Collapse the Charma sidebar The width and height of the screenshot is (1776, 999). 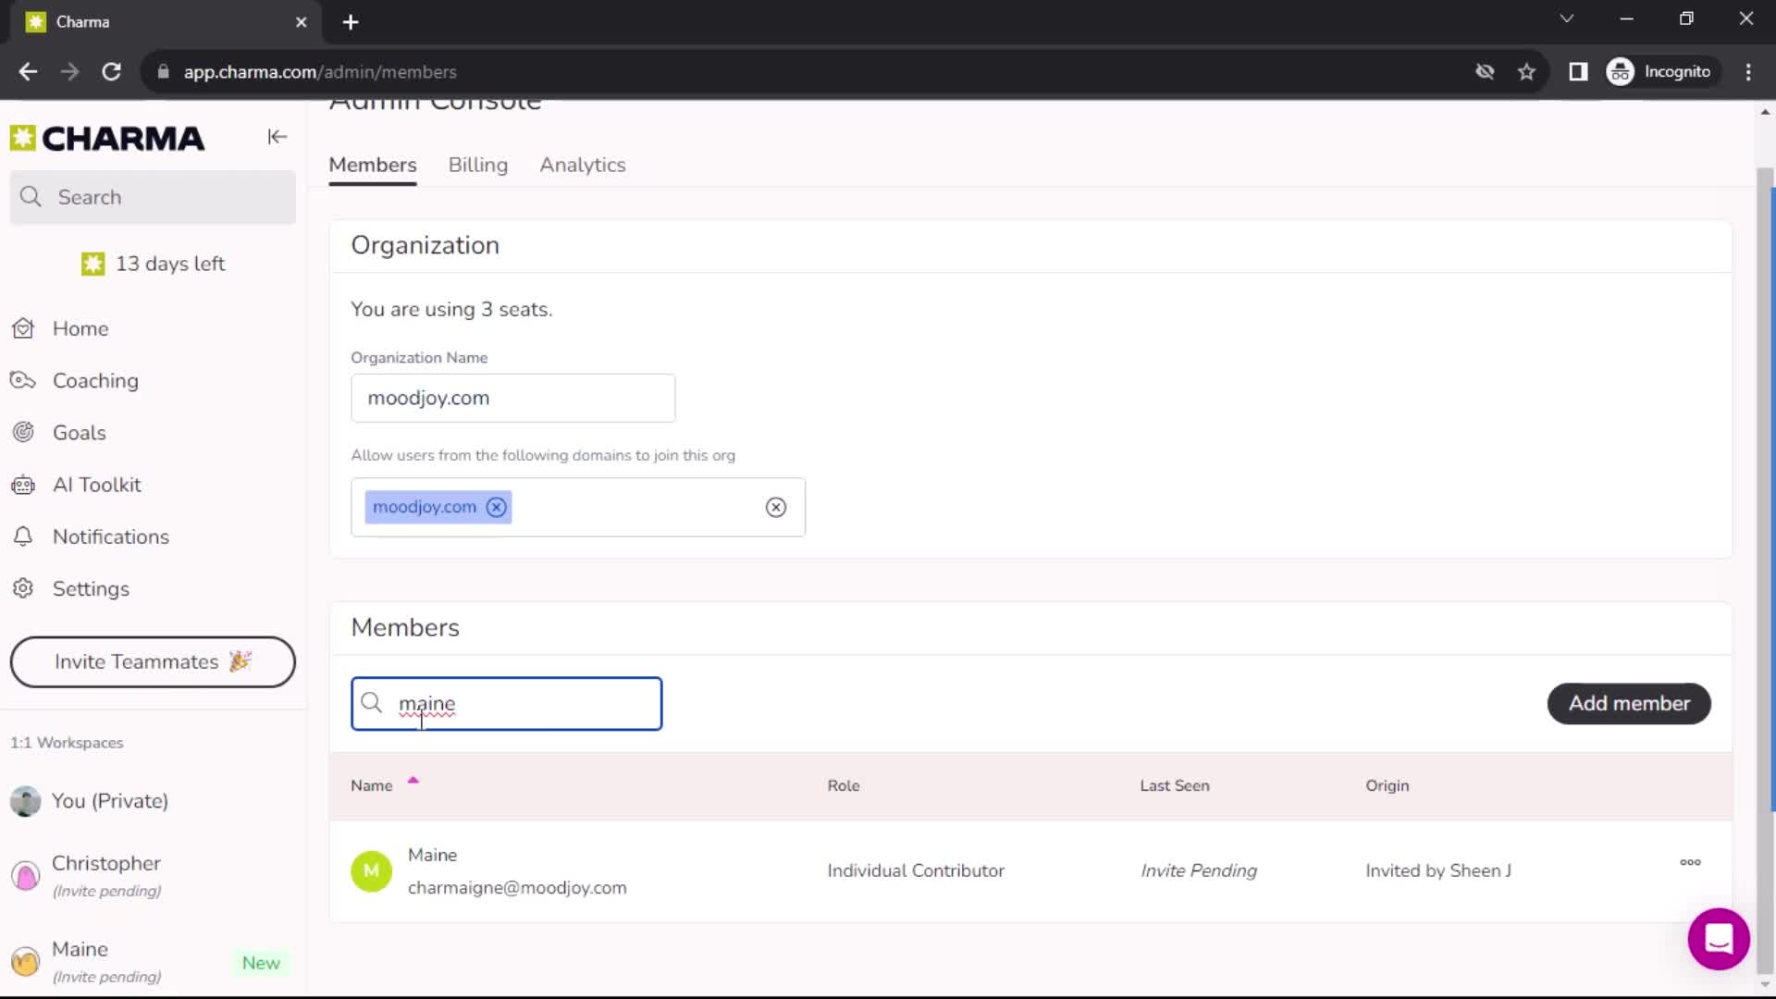(x=277, y=137)
